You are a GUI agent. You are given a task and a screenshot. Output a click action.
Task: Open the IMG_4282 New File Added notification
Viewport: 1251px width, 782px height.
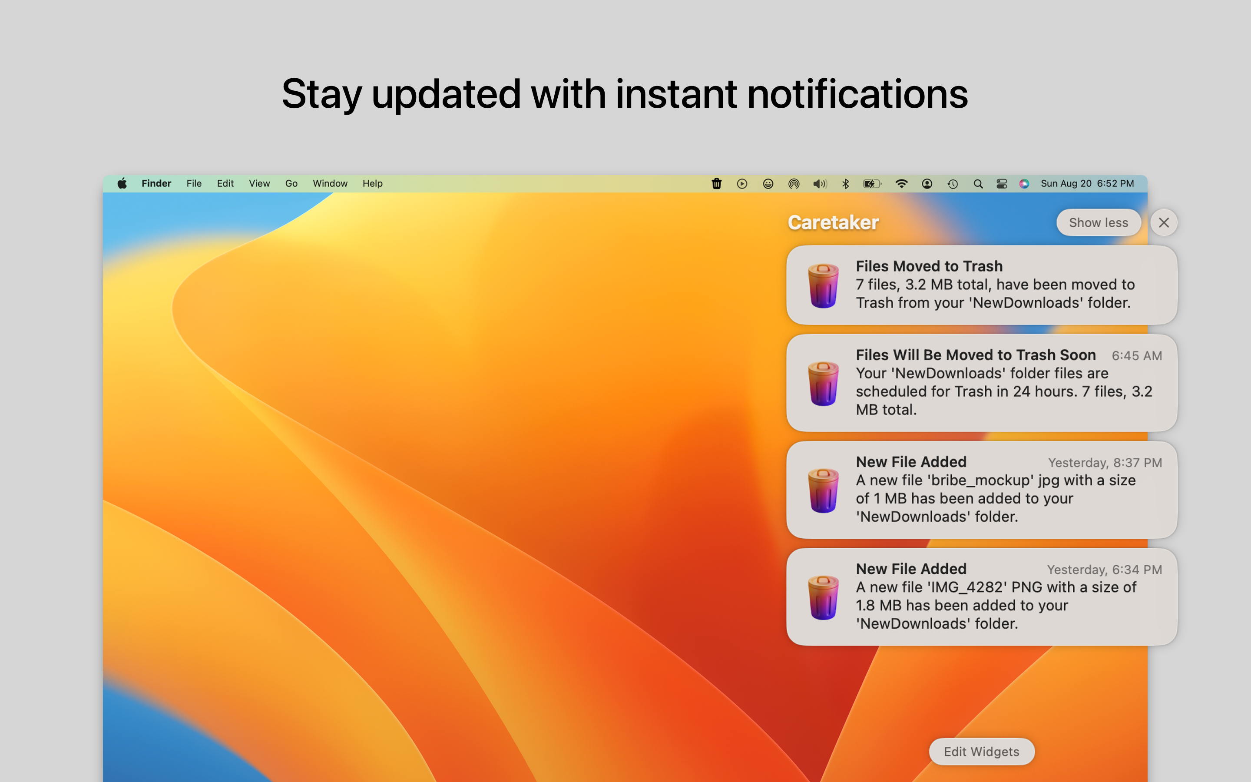click(x=982, y=597)
